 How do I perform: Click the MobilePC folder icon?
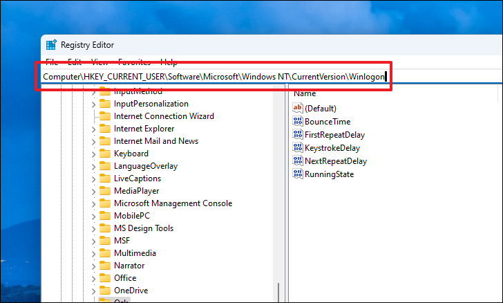click(x=105, y=216)
